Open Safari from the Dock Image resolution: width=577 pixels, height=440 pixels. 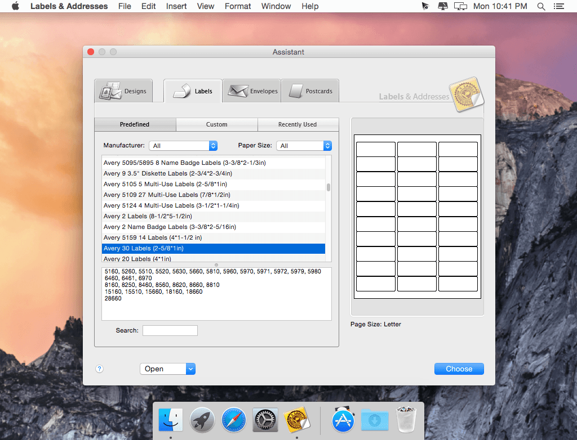(234, 419)
